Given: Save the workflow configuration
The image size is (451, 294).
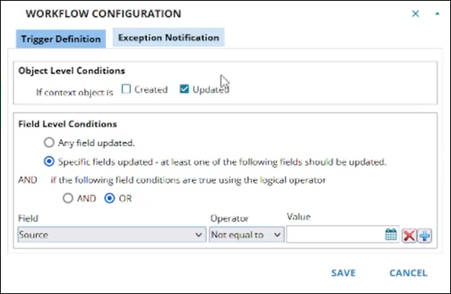Looking at the screenshot, I should 343,273.
